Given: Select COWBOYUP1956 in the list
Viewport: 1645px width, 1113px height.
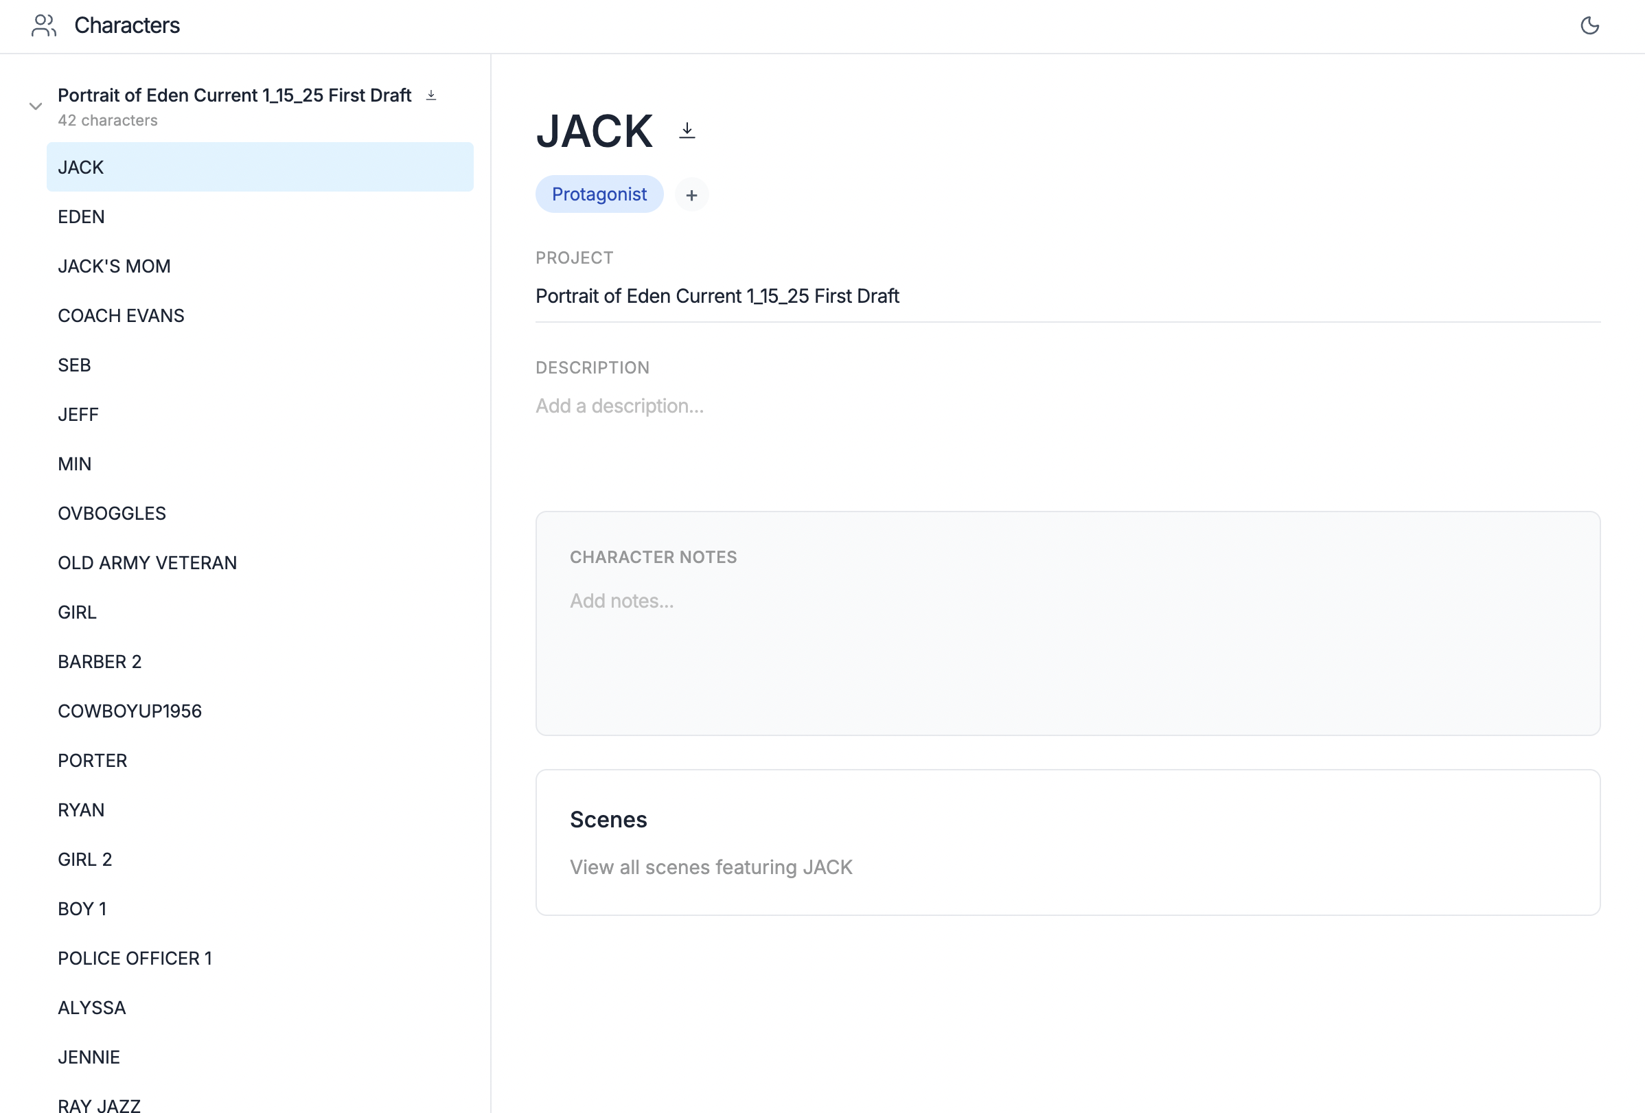Looking at the screenshot, I should [130, 711].
